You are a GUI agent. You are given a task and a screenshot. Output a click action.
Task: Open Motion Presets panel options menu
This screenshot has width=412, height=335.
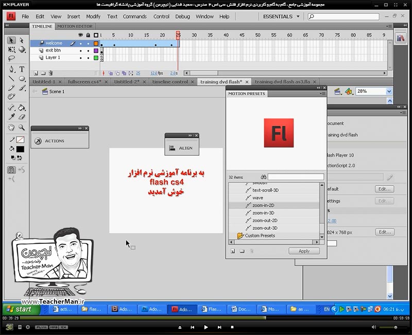tap(323, 94)
